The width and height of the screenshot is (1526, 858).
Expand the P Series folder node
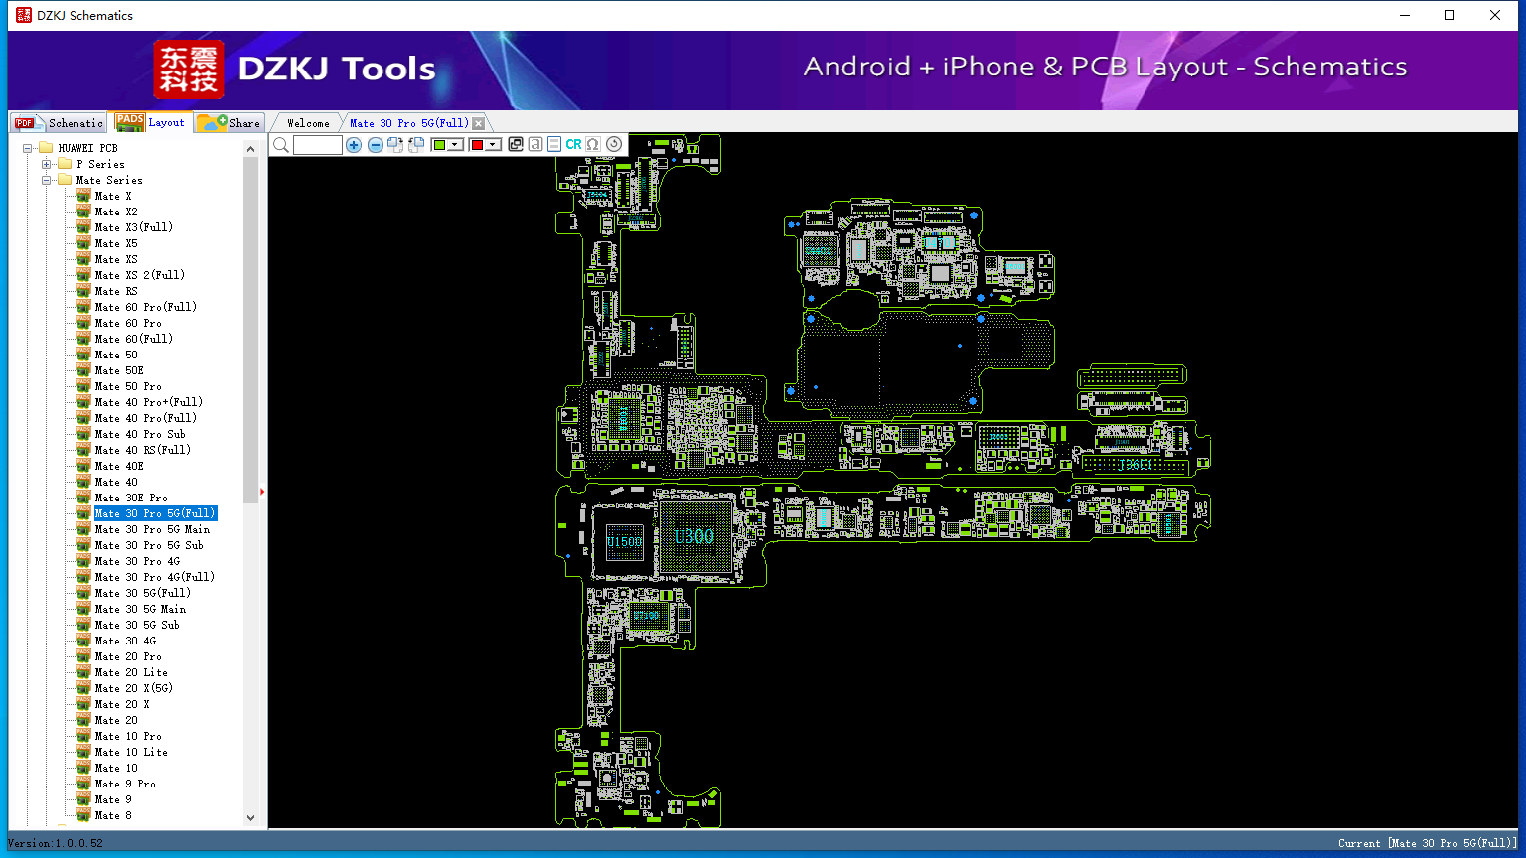[x=46, y=164]
